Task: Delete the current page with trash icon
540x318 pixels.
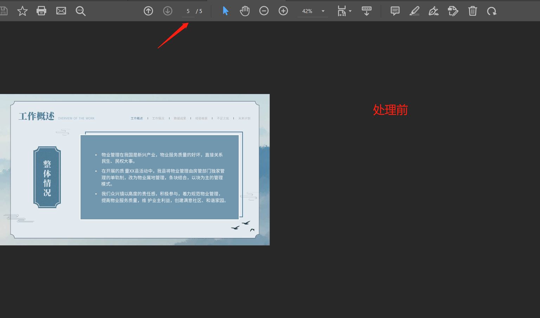Action: coord(472,11)
